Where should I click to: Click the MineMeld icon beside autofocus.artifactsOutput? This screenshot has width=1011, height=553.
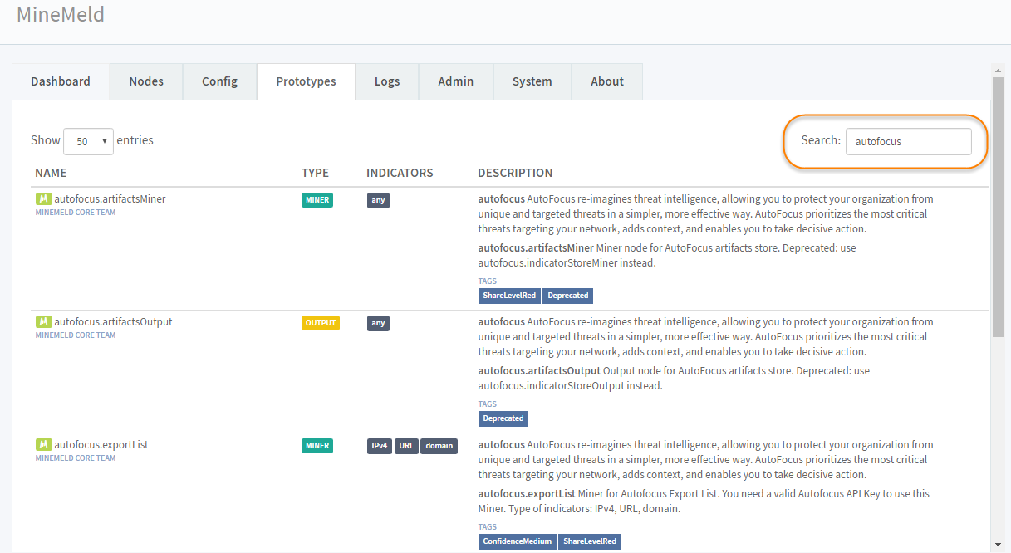click(43, 322)
